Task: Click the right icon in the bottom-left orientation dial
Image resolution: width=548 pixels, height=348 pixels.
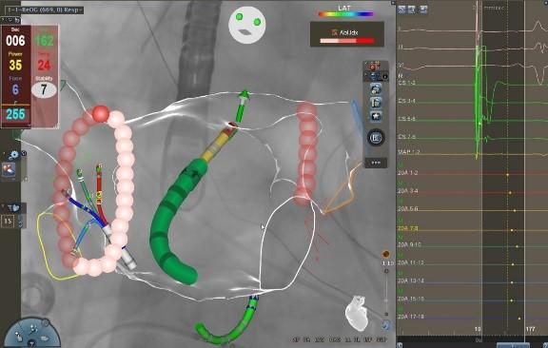Action: [x=46, y=338]
